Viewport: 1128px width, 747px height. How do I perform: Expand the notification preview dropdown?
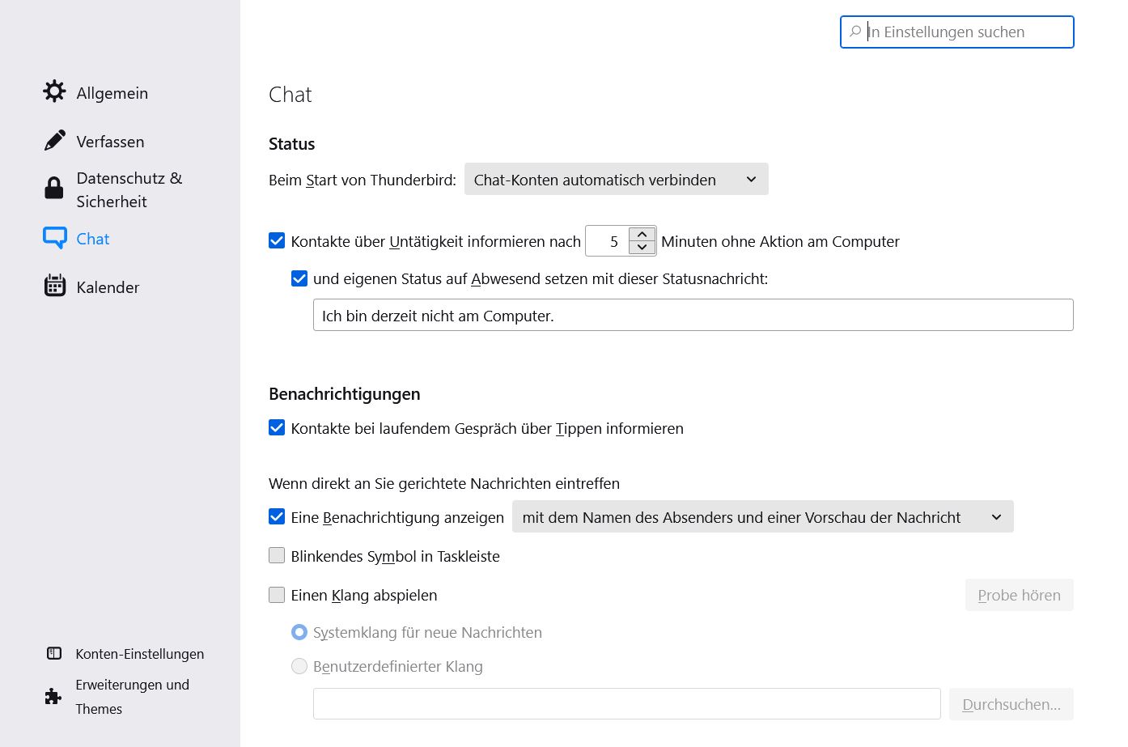pos(762,517)
